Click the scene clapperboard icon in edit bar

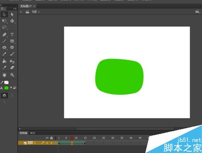point(27,12)
